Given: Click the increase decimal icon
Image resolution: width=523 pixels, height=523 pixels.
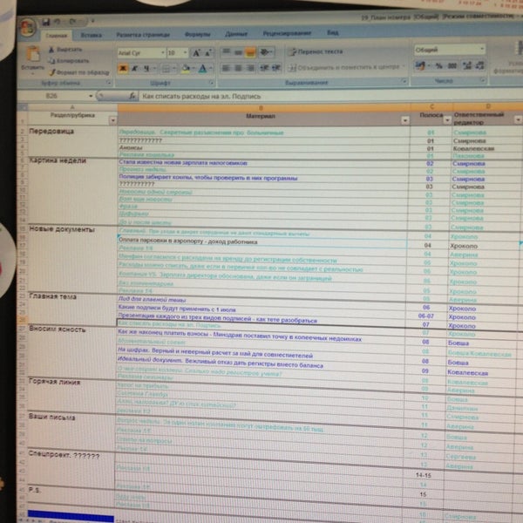Looking at the screenshot, I should point(467,65).
